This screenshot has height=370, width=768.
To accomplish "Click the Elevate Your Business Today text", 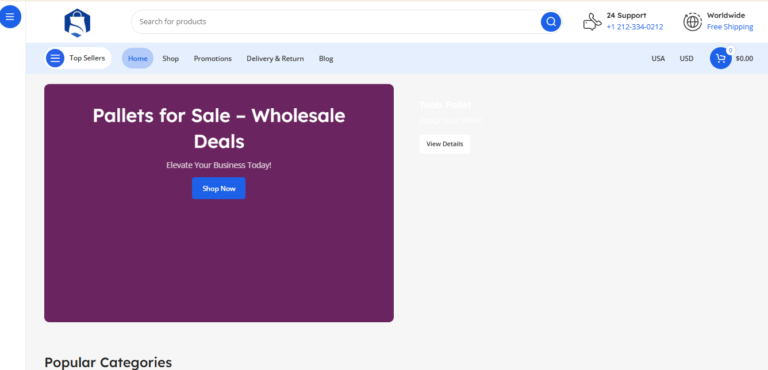I will (x=219, y=165).
